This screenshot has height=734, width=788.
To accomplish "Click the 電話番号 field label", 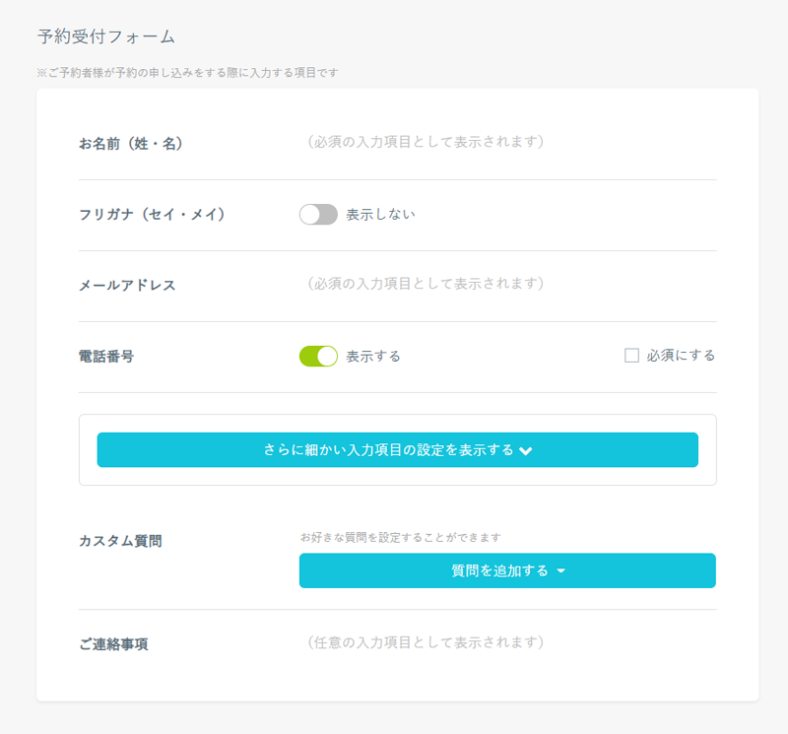I will pos(106,357).
